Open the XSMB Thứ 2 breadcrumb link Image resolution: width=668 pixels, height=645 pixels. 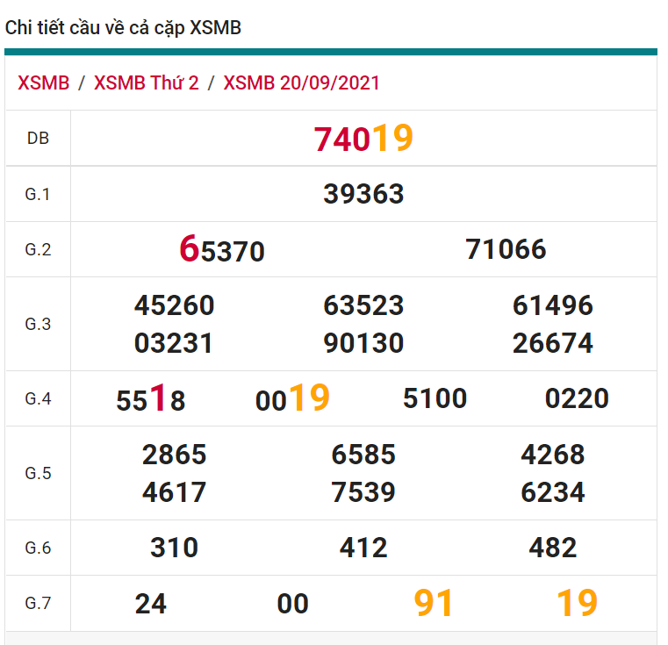coord(147,83)
